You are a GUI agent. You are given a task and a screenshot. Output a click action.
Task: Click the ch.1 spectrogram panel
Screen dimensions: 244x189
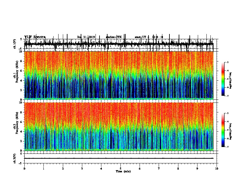tap(119, 75)
